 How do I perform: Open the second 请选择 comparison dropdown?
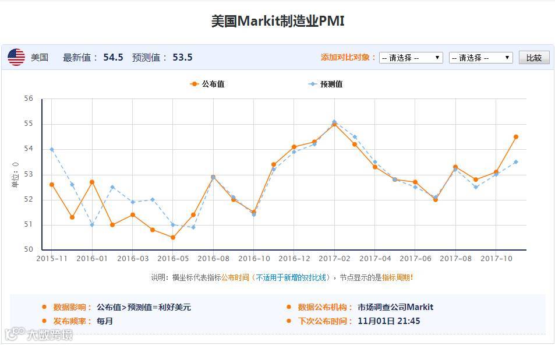click(x=480, y=57)
